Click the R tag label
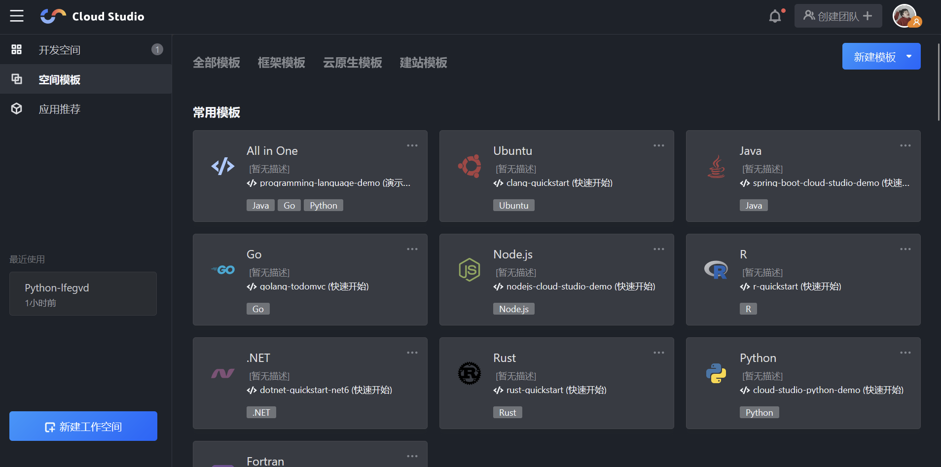941x467 pixels. (748, 309)
